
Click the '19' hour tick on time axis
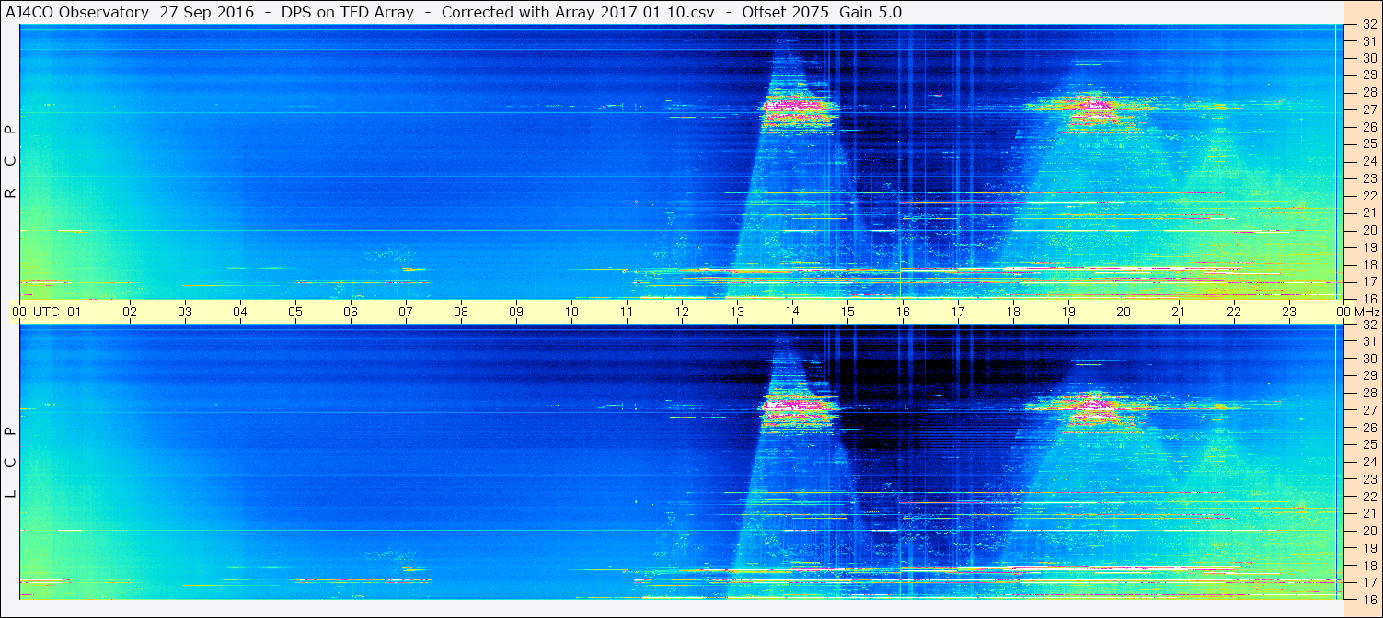(x=1068, y=312)
